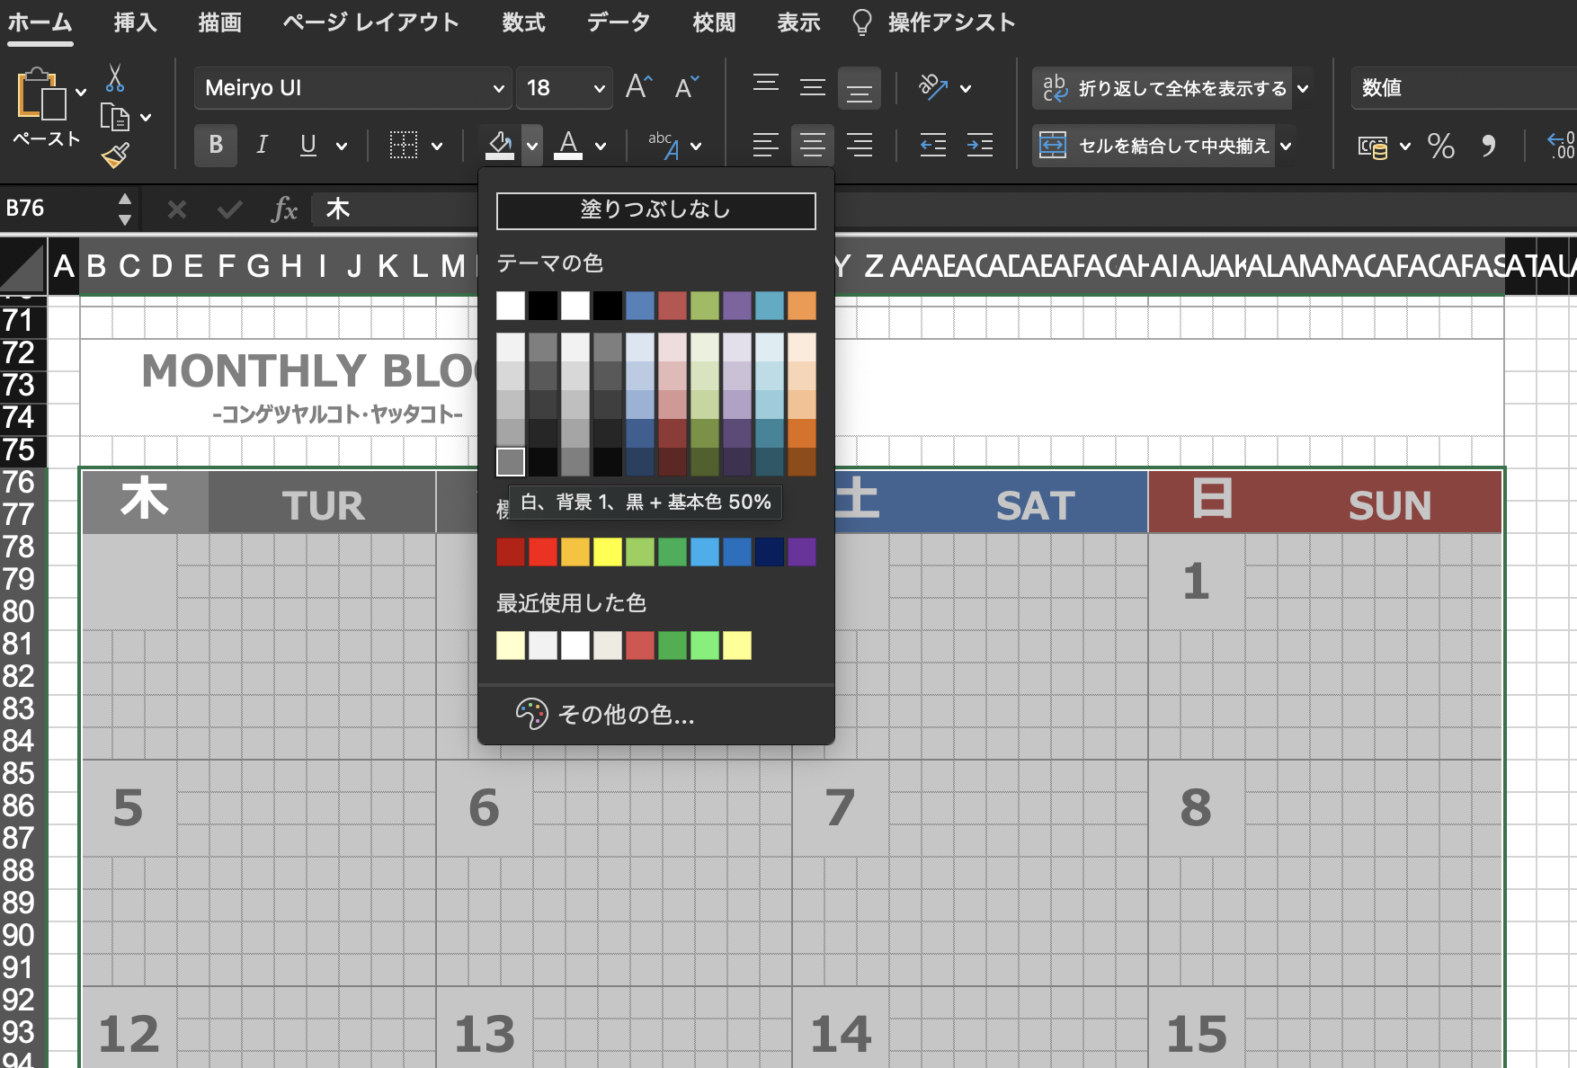Viewport: 1577px width, 1068px height.
Task: Click the percent style icon
Action: point(1440,146)
